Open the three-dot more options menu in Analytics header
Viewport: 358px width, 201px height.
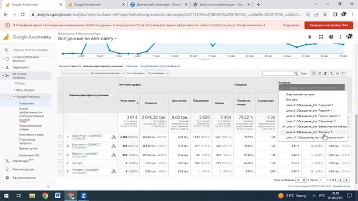(340, 37)
